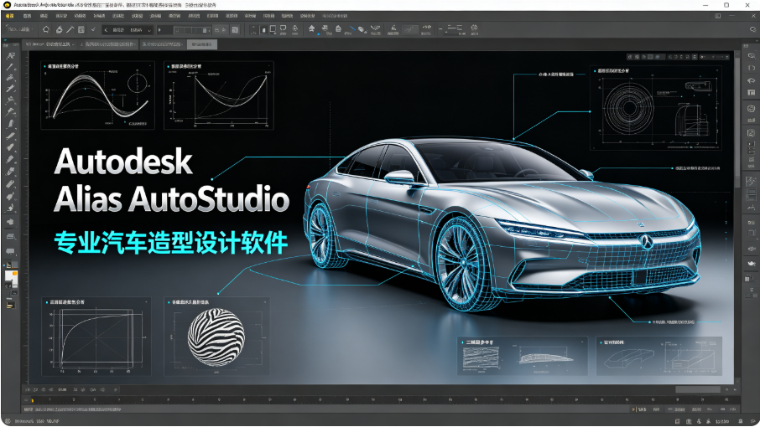This screenshot has height=427, width=760.
Task: Click the triangle icon in the top toolbar
Action: click(393, 28)
